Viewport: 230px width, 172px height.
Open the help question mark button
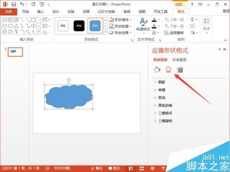tap(192, 4)
